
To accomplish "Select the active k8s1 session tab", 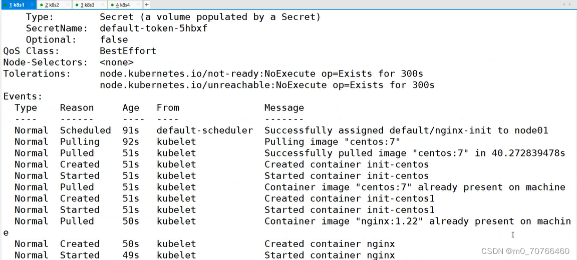I will [19, 5].
